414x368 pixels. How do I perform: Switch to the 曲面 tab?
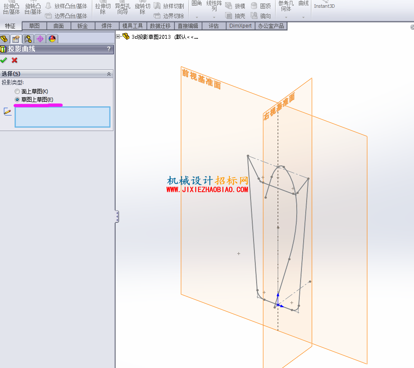pyautogui.click(x=59, y=26)
